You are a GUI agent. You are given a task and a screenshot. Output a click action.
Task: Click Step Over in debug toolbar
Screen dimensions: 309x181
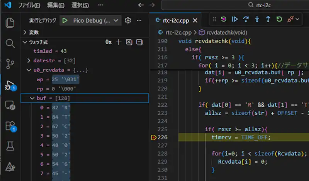tap(246, 19)
